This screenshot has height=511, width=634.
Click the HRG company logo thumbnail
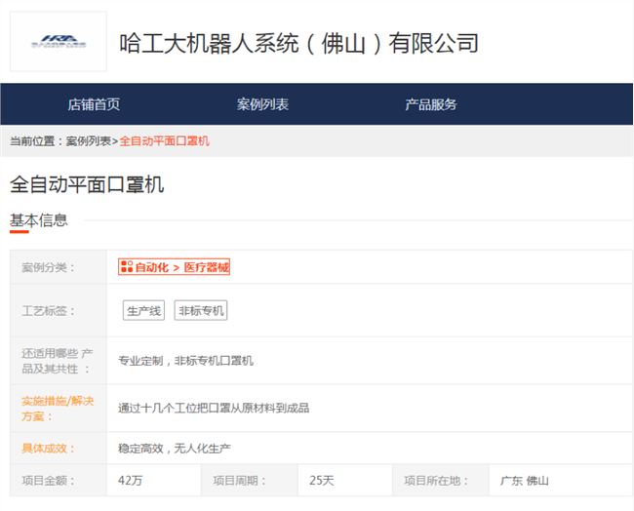pos(59,41)
